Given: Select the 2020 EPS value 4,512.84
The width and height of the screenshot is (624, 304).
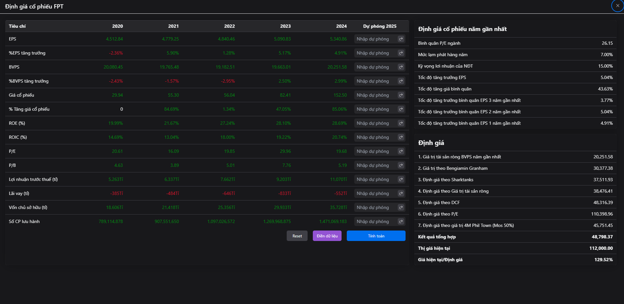Looking at the screenshot, I should pyautogui.click(x=114, y=39).
